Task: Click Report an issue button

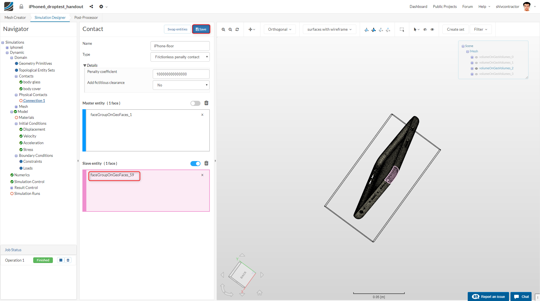Action: click(x=488, y=296)
